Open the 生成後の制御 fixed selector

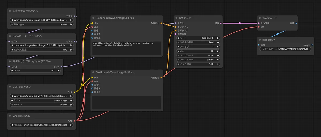click(198, 42)
